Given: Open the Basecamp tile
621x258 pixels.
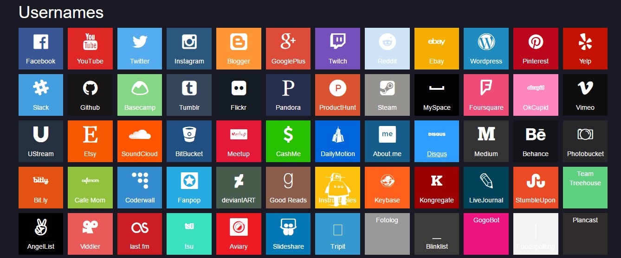Looking at the screenshot, I should point(140,95).
